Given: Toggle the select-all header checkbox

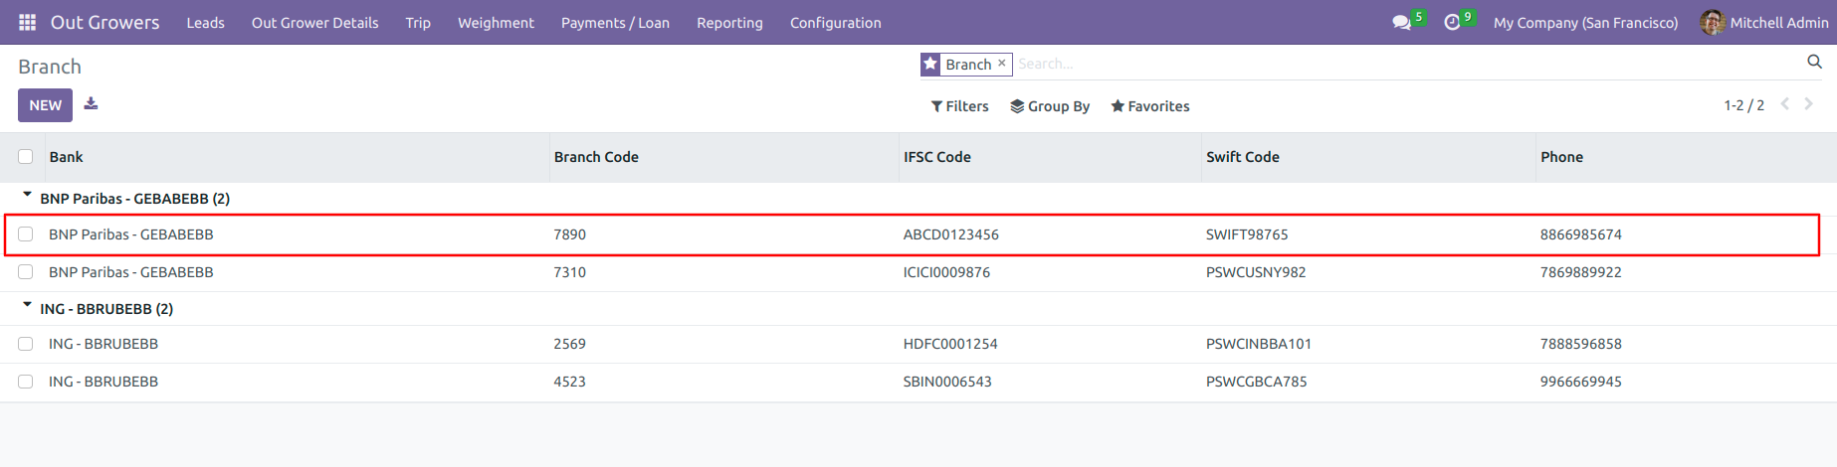Looking at the screenshot, I should point(26,156).
